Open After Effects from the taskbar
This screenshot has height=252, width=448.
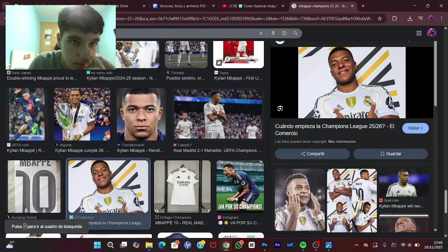click(x=278, y=245)
